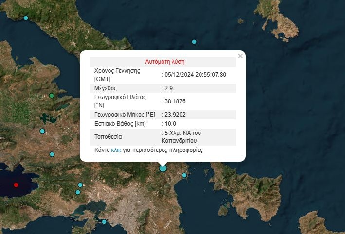This screenshot has width=345, height=234.
Task: Click the latitude value 38.1876
Action: pos(175,101)
